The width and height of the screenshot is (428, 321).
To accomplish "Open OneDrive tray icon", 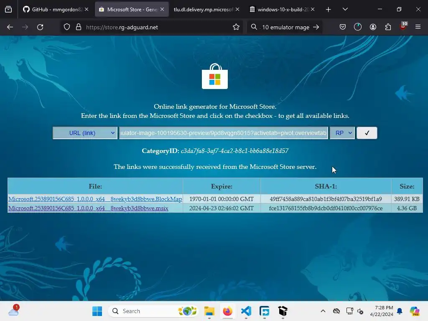I will pos(336,311).
